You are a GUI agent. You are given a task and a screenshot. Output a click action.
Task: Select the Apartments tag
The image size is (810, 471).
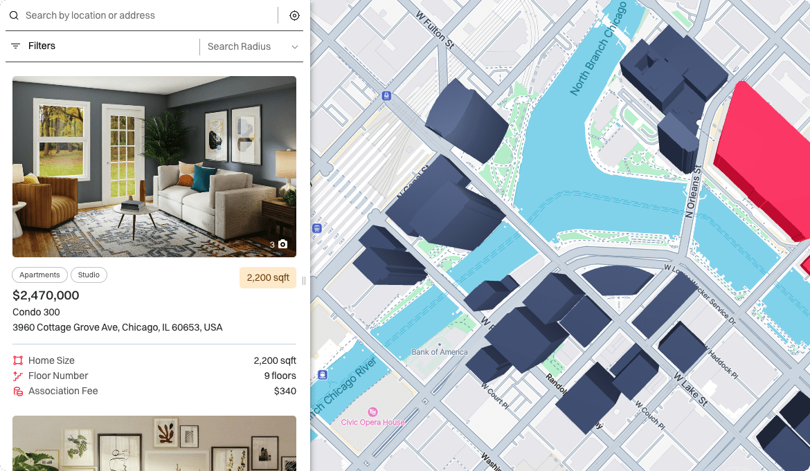39,275
